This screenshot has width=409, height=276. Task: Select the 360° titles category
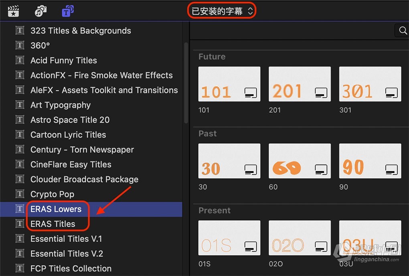coord(91,45)
